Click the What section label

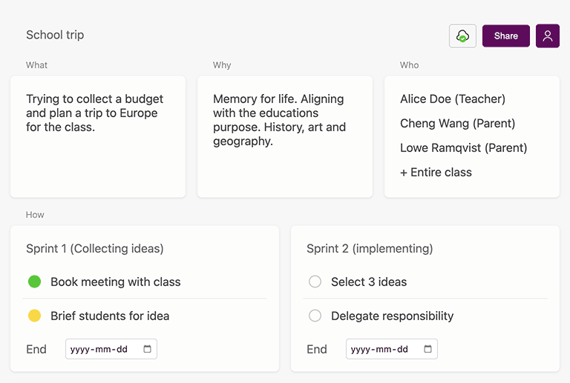click(x=36, y=65)
